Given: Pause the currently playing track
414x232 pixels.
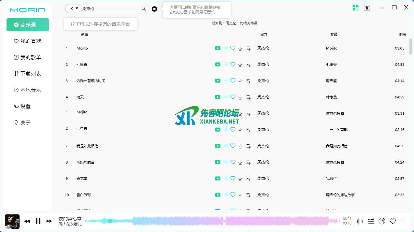Looking at the screenshot, I should point(38,221).
